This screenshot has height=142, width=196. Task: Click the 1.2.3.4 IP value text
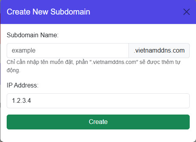(21, 101)
